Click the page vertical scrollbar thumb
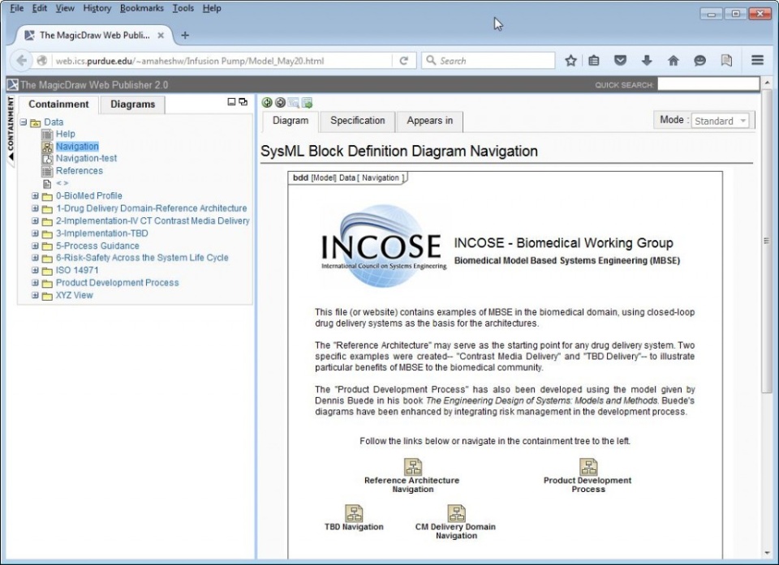Screen dimensions: 779x565 [767, 241]
